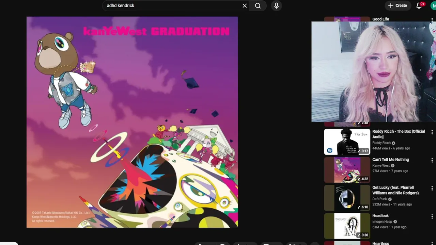Click '61M views • 1 year ago' text
436x245 pixels.
(389, 227)
